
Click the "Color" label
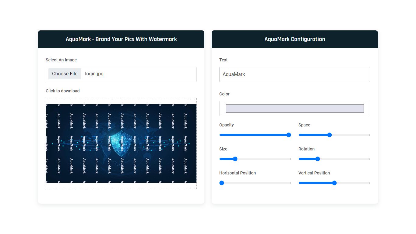[224, 94]
